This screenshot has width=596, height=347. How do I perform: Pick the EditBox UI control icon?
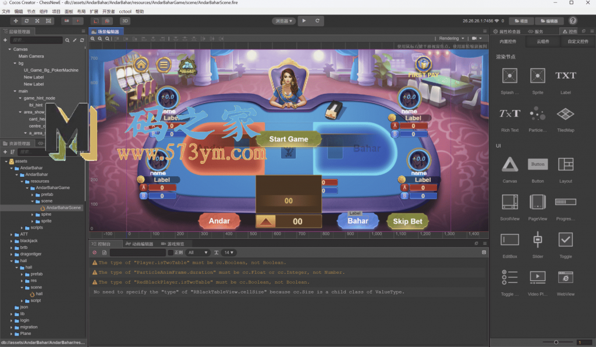[510, 239]
